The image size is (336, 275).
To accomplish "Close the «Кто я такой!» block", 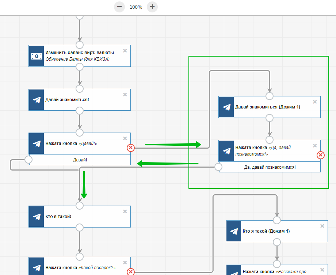I will [125, 211].
